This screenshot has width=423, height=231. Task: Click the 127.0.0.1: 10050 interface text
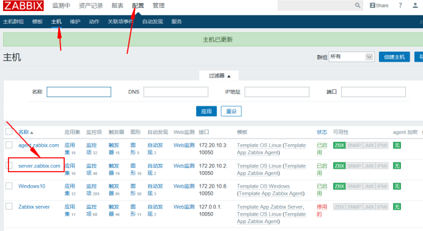pyautogui.click(x=210, y=210)
